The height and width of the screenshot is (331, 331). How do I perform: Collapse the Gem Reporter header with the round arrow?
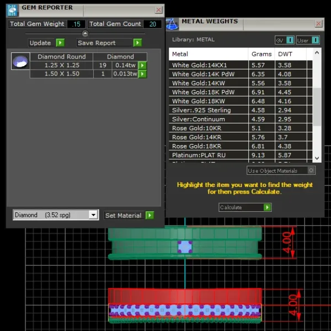pos(85,33)
